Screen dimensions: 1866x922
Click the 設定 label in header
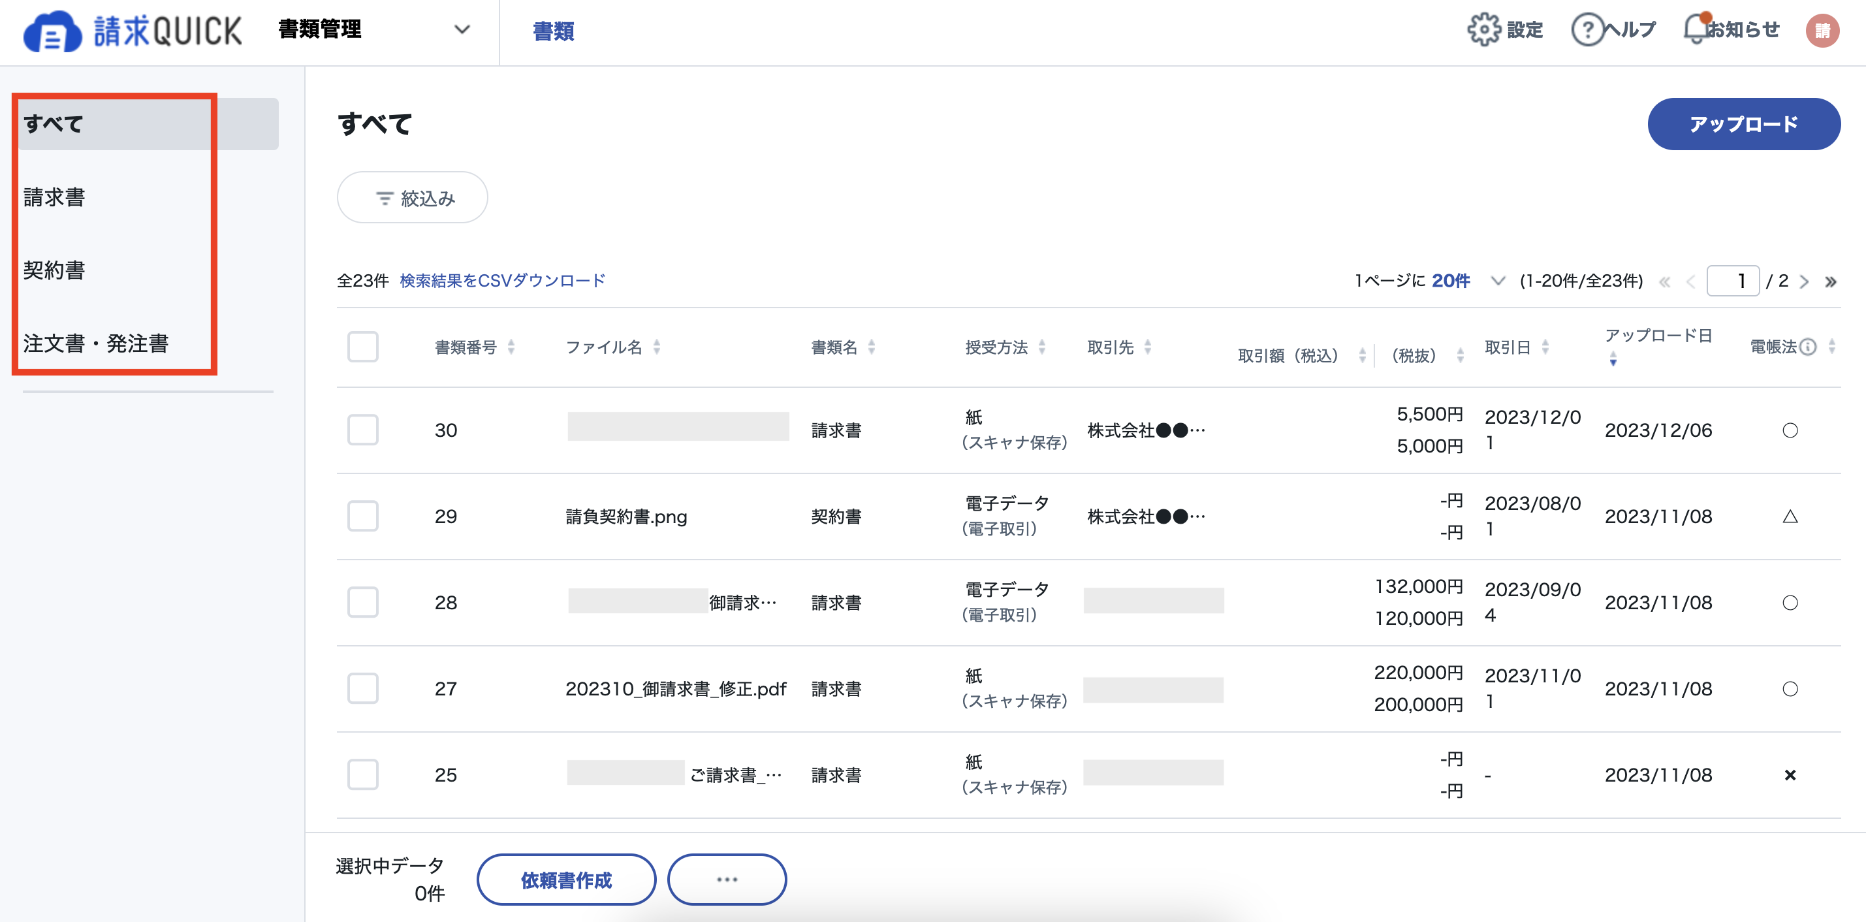click(x=1525, y=29)
